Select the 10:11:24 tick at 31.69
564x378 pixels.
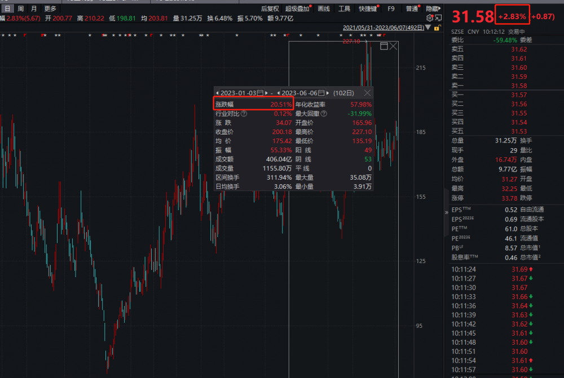[493, 269]
